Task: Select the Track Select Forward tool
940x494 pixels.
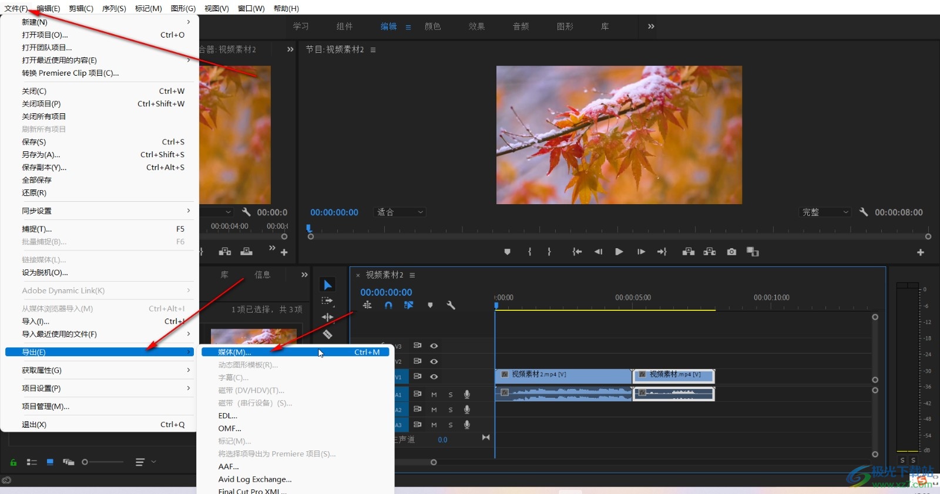Action: pos(327,301)
